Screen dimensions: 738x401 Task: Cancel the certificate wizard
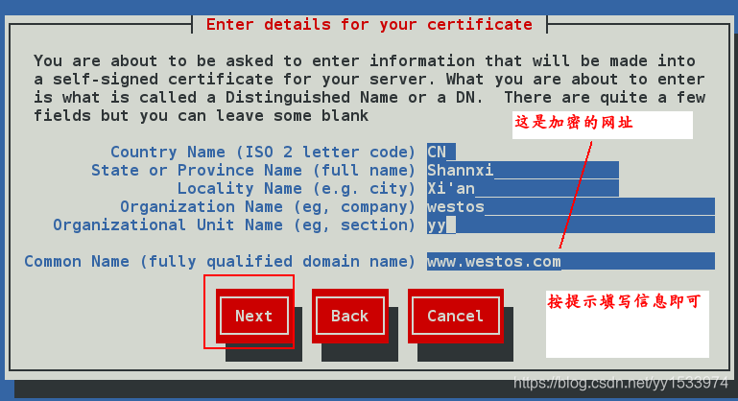(x=455, y=316)
